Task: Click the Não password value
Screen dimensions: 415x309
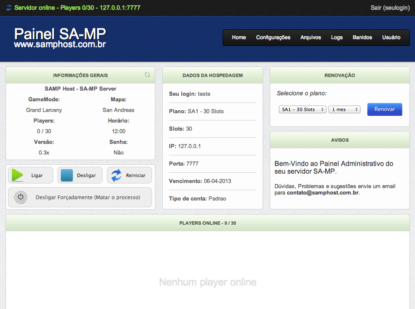Action: click(x=119, y=152)
